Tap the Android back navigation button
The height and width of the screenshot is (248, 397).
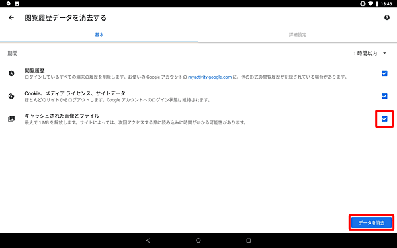(148, 241)
